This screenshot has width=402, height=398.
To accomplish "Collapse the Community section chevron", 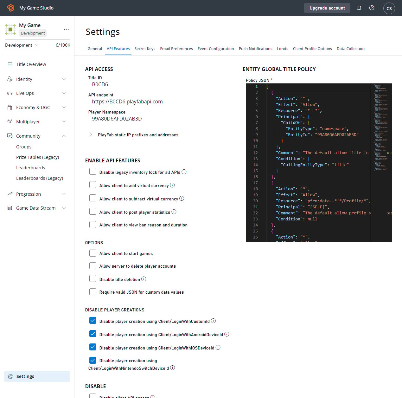I will 64,136.
